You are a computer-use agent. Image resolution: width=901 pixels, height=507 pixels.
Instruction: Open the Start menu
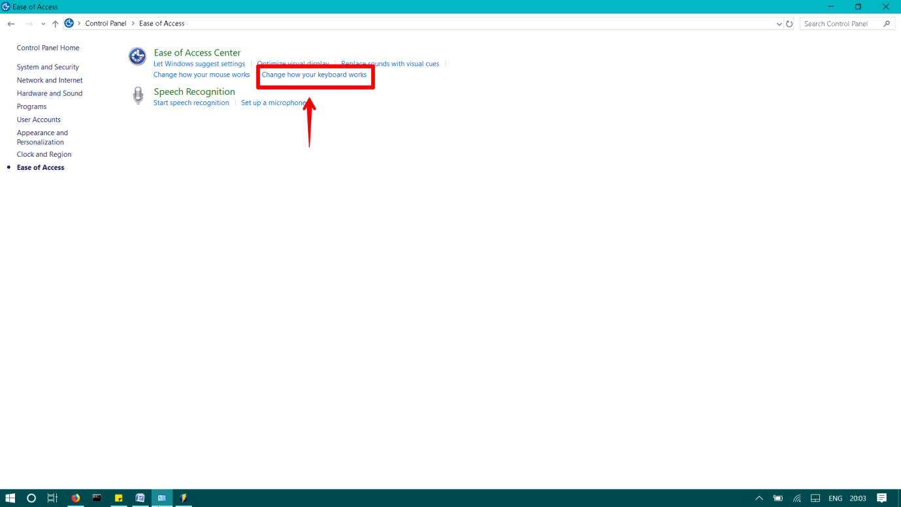coord(10,498)
